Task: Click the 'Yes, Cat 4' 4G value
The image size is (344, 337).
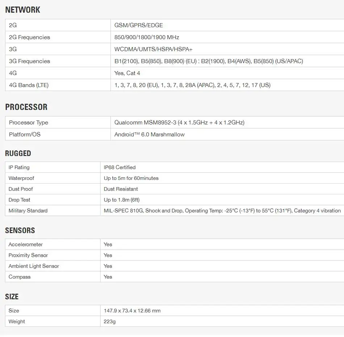Action: pyautogui.click(x=127, y=73)
